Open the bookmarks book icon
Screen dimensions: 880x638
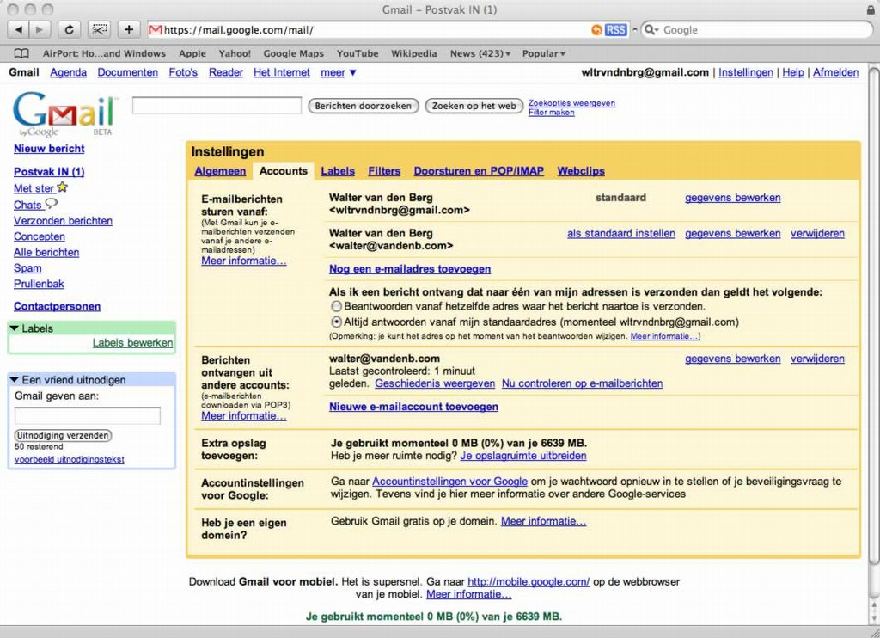pyautogui.click(x=21, y=53)
